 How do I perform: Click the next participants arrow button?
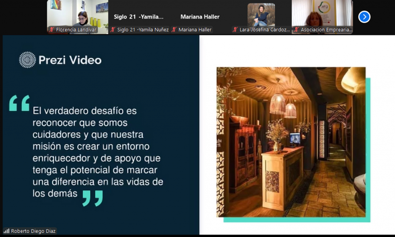point(364,17)
